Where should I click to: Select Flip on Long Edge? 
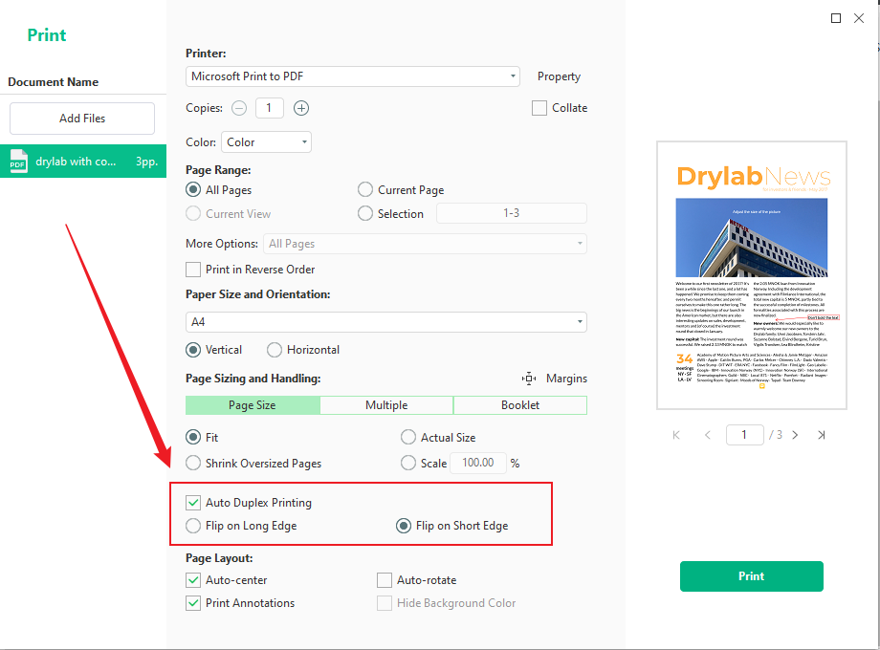(x=193, y=526)
